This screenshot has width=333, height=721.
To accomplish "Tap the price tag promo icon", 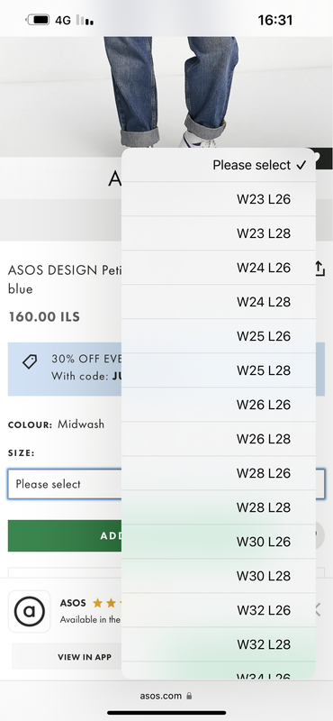I will (30, 362).
